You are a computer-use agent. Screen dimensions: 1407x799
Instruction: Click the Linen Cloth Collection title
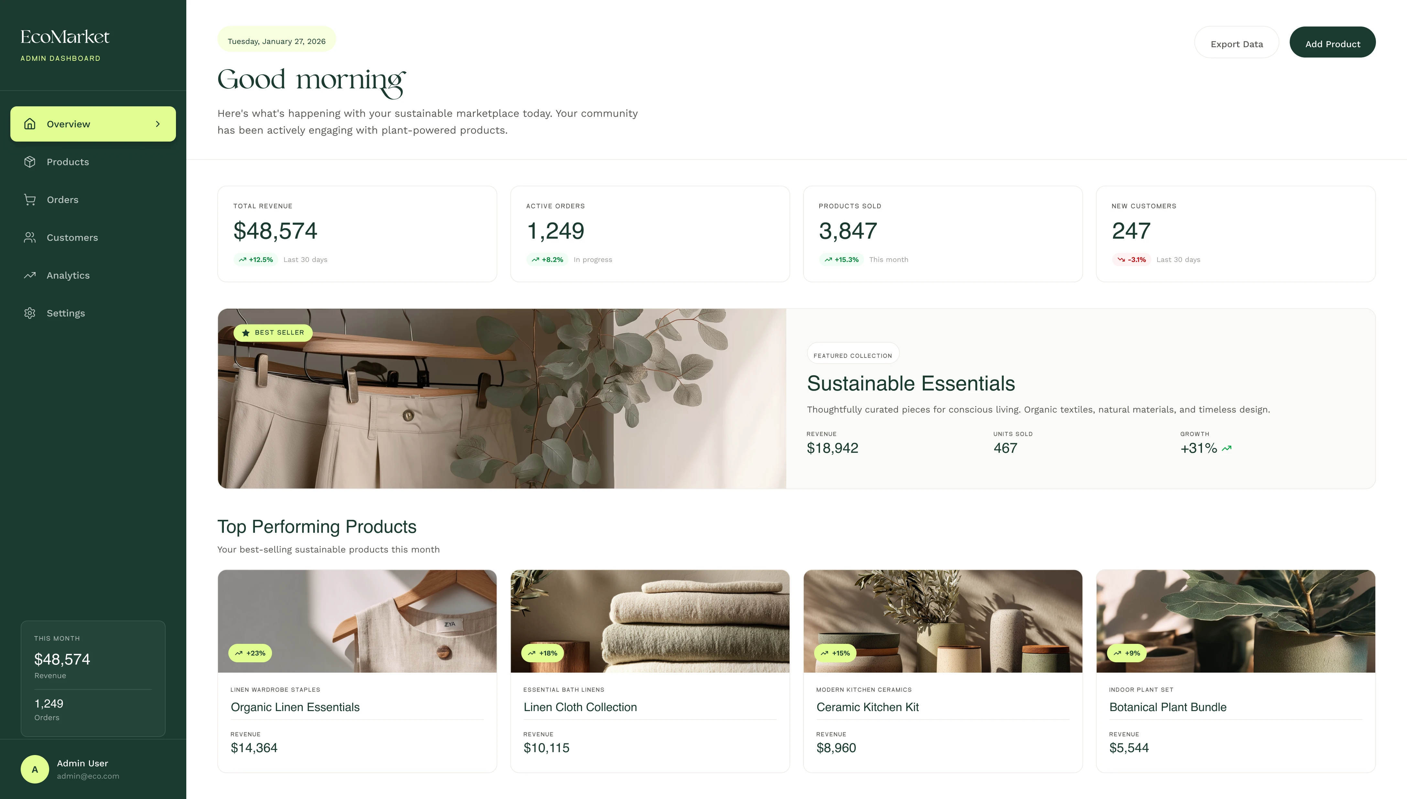click(580, 707)
